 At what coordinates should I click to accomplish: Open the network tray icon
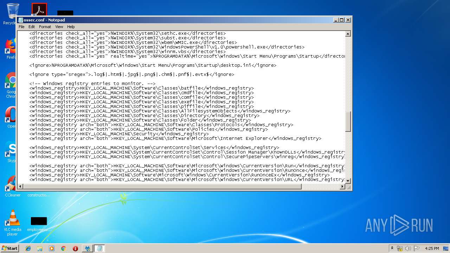(400, 248)
